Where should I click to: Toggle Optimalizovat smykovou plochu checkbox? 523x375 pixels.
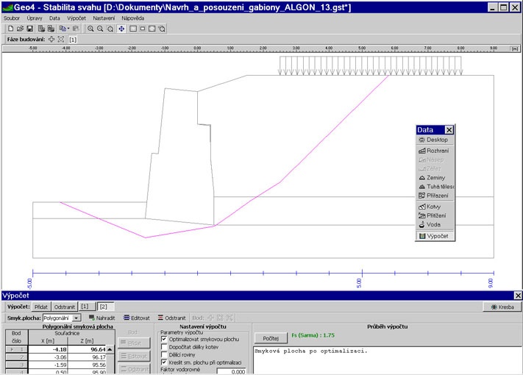164,339
